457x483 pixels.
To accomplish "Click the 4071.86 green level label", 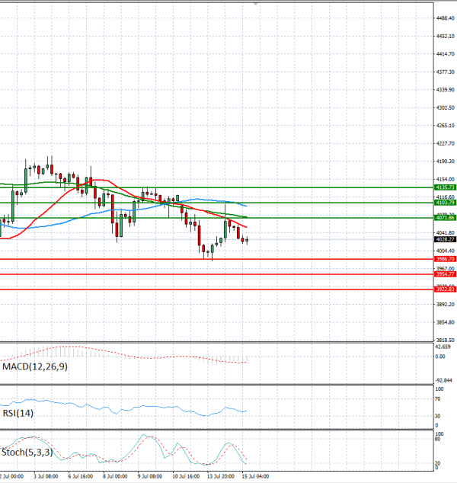I will coord(445,217).
